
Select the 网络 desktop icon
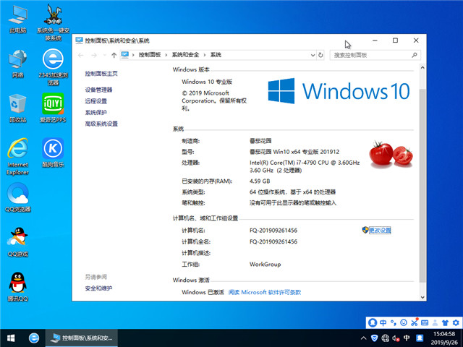[x=17, y=64]
